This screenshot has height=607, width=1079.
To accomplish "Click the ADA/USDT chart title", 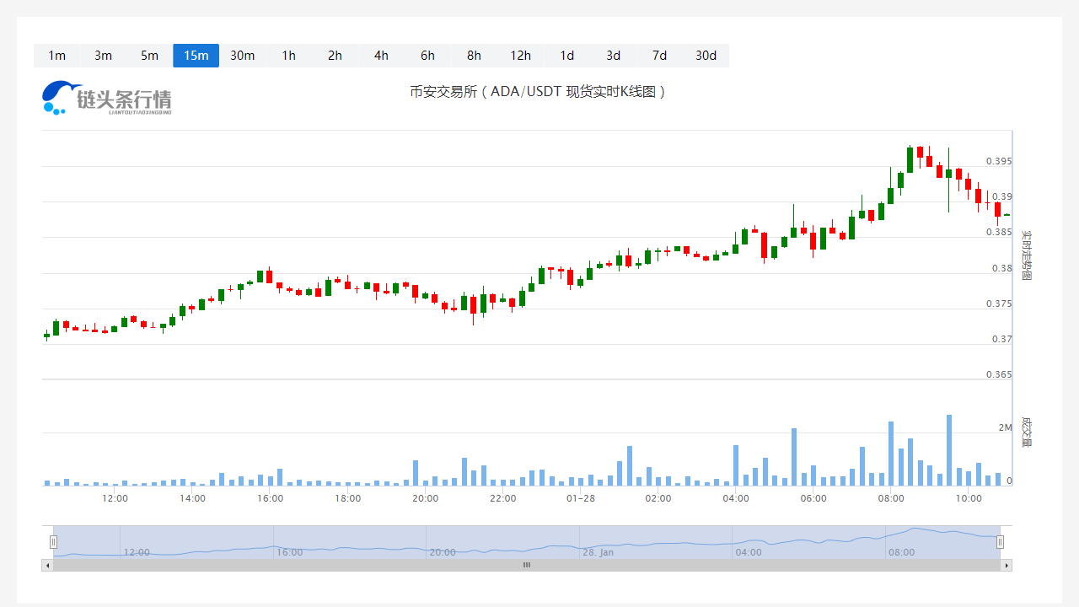I will click(538, 92).
